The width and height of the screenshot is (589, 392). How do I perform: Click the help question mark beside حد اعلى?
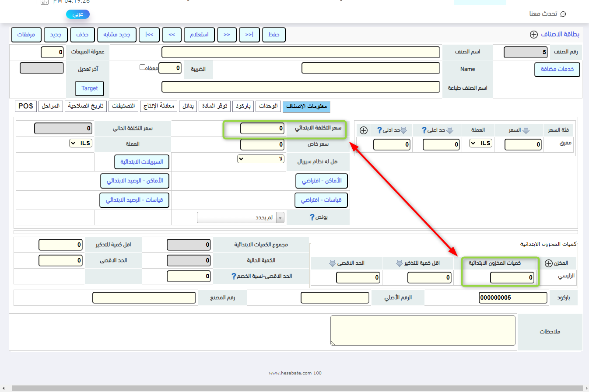(424, 130)
